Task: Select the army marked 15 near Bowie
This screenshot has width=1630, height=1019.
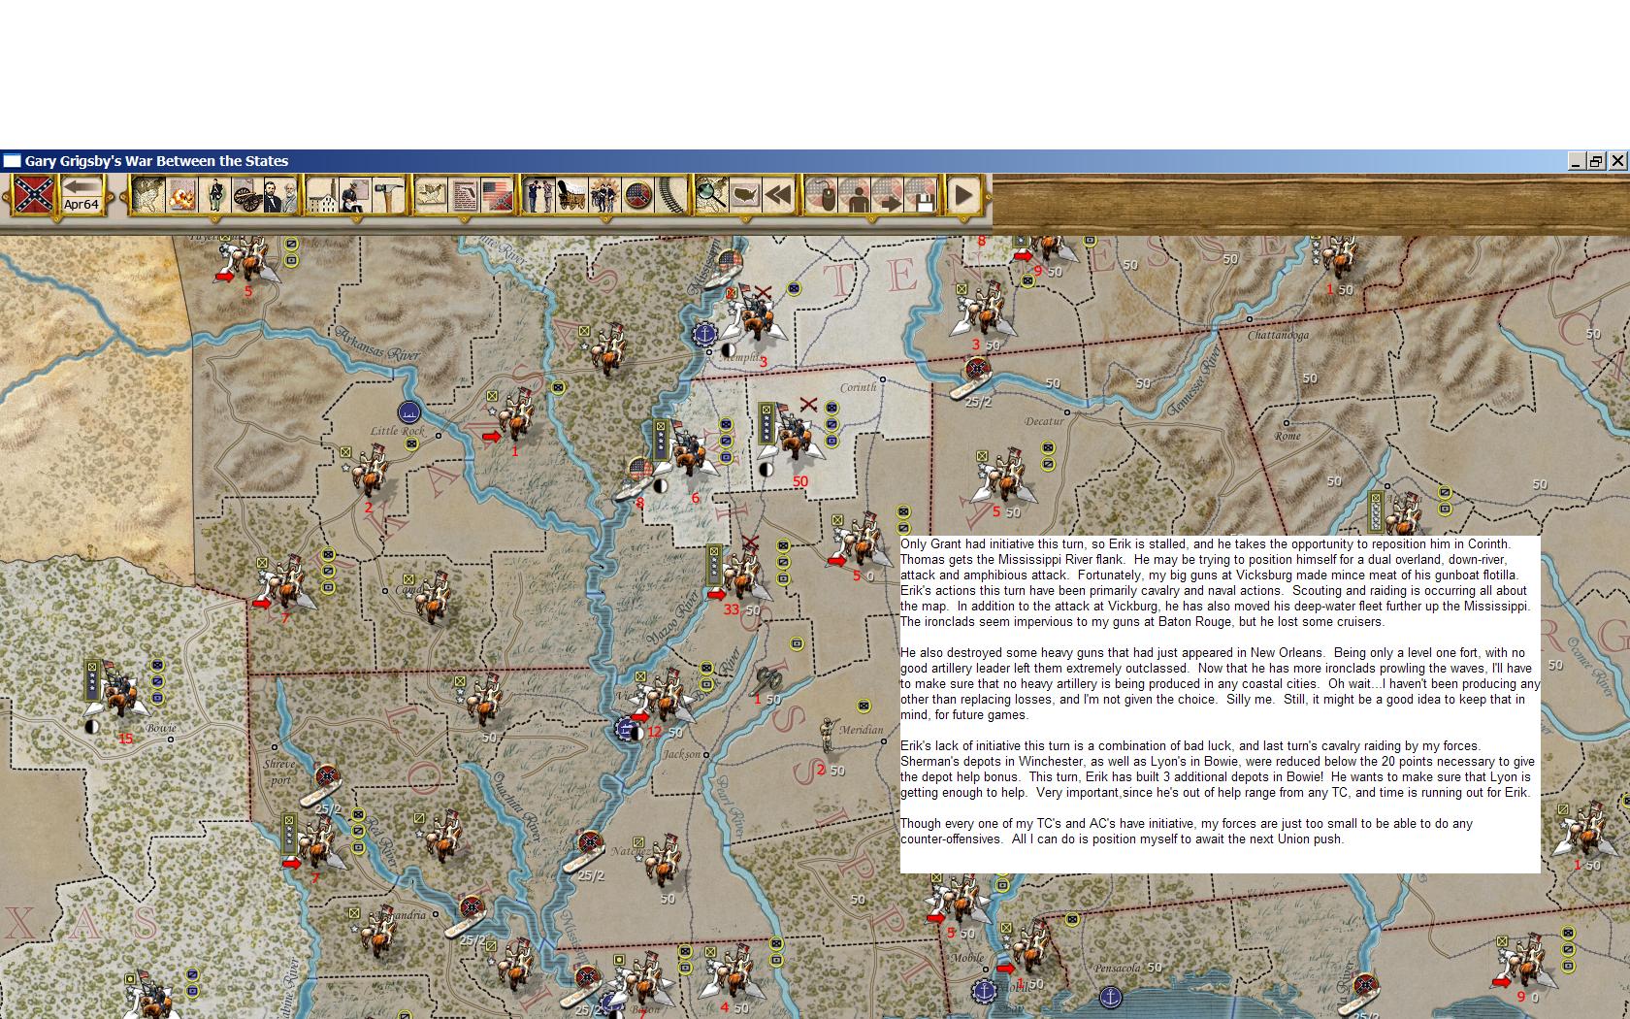Action: (x=118, y=688)
